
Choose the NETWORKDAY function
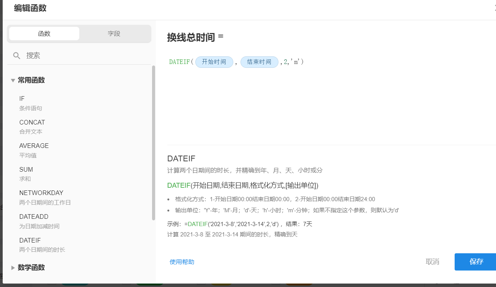pos(41,193)
